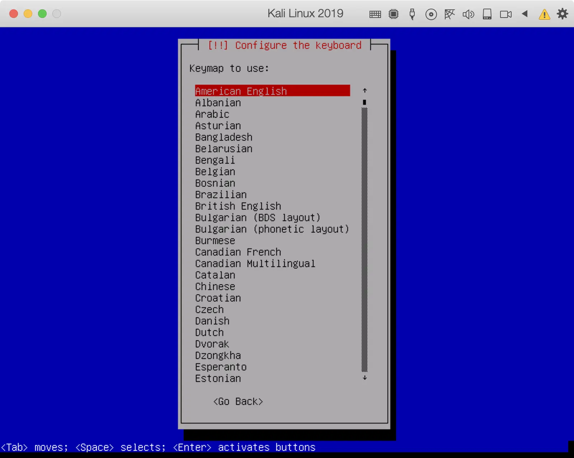This screenshot has width=574, height=458.
Task: Pick Asturian in the keymap list
Action: (272, 126)
